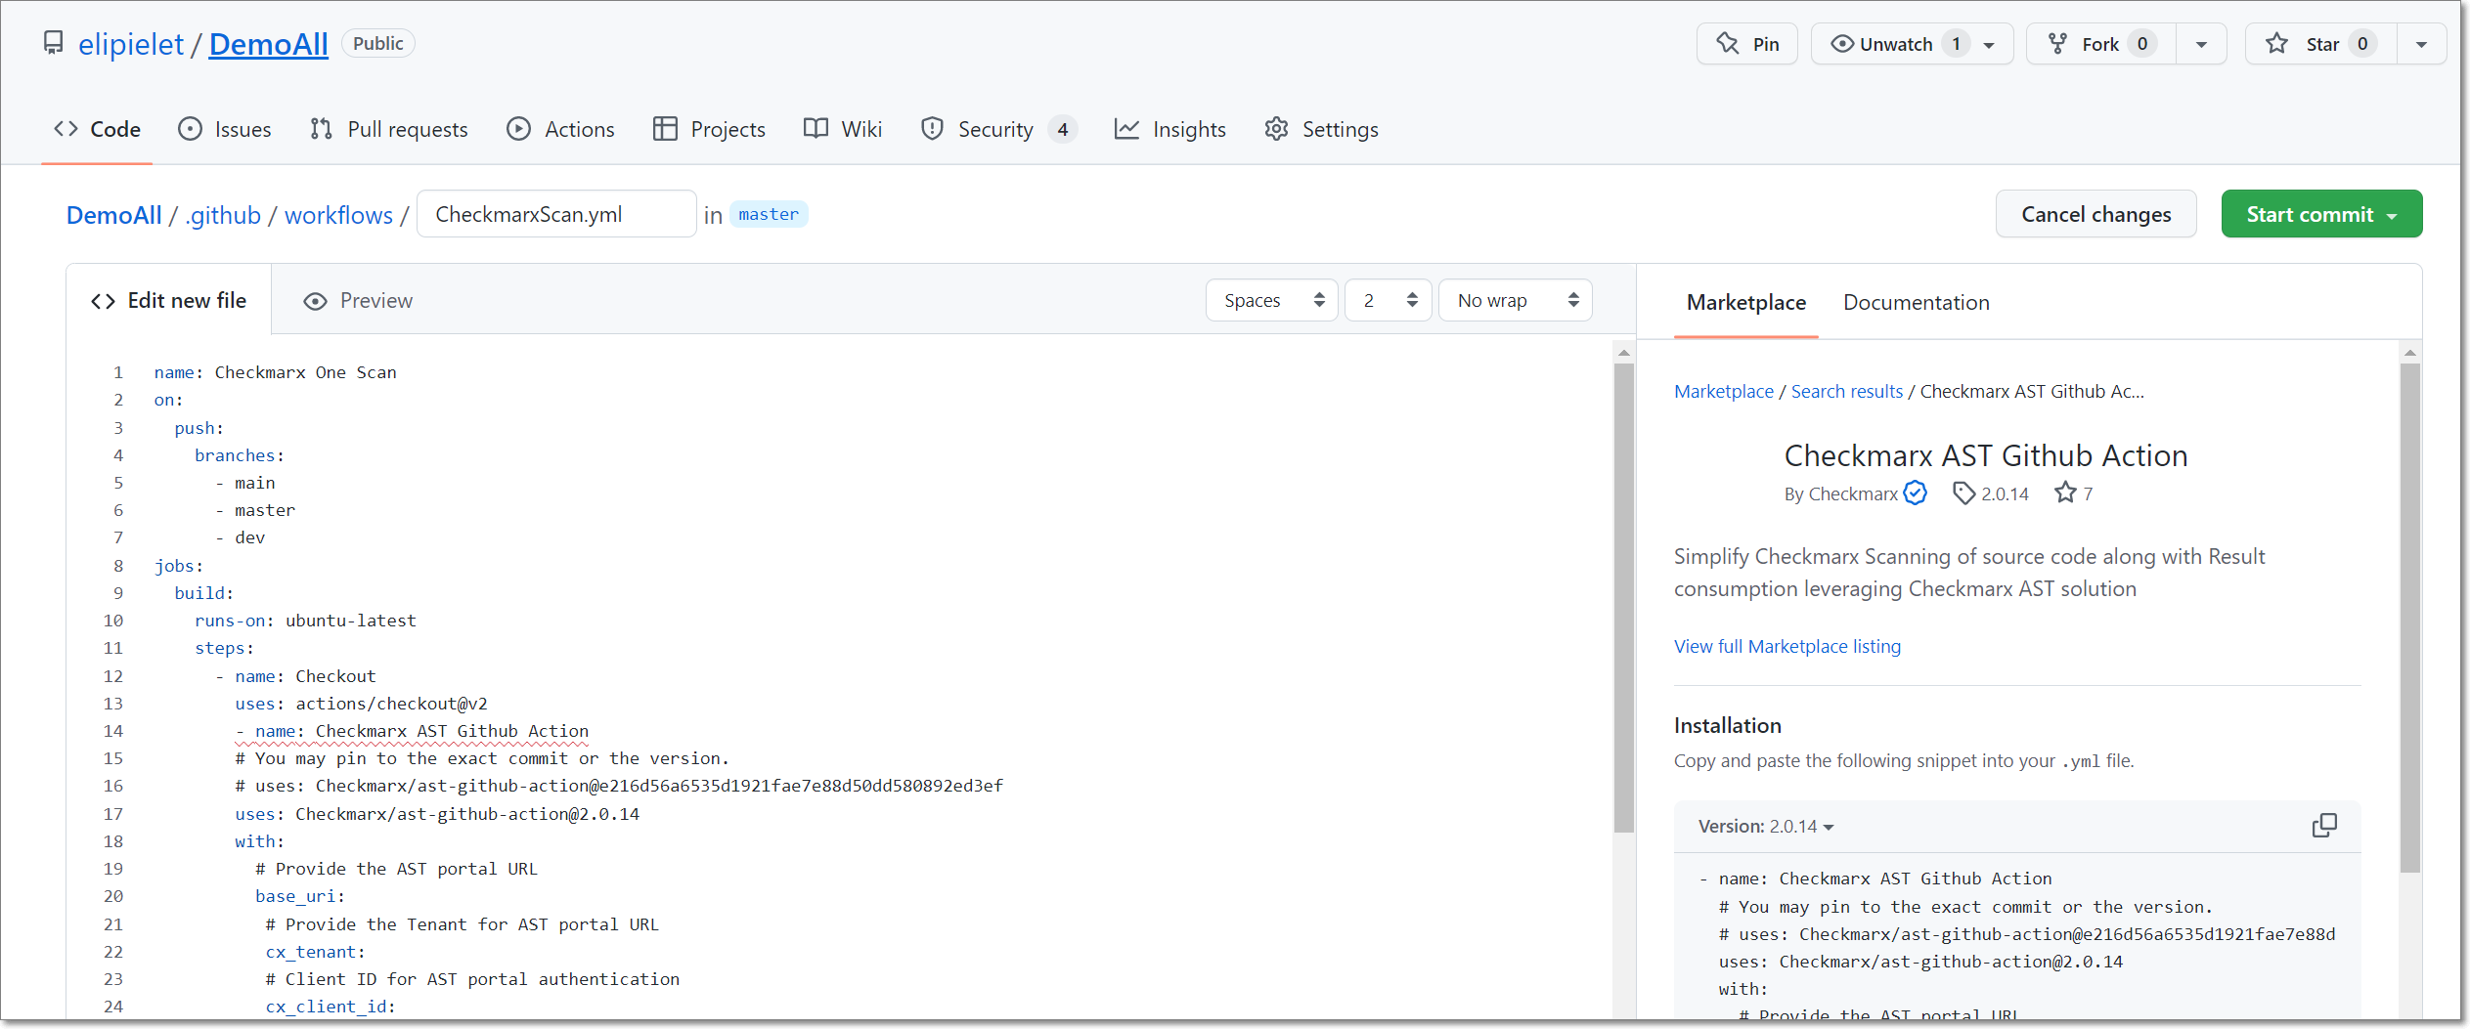Open the Unwatch dropdown arrow
Screen dimensions: 2470x1029
(x=1990, y=45)
